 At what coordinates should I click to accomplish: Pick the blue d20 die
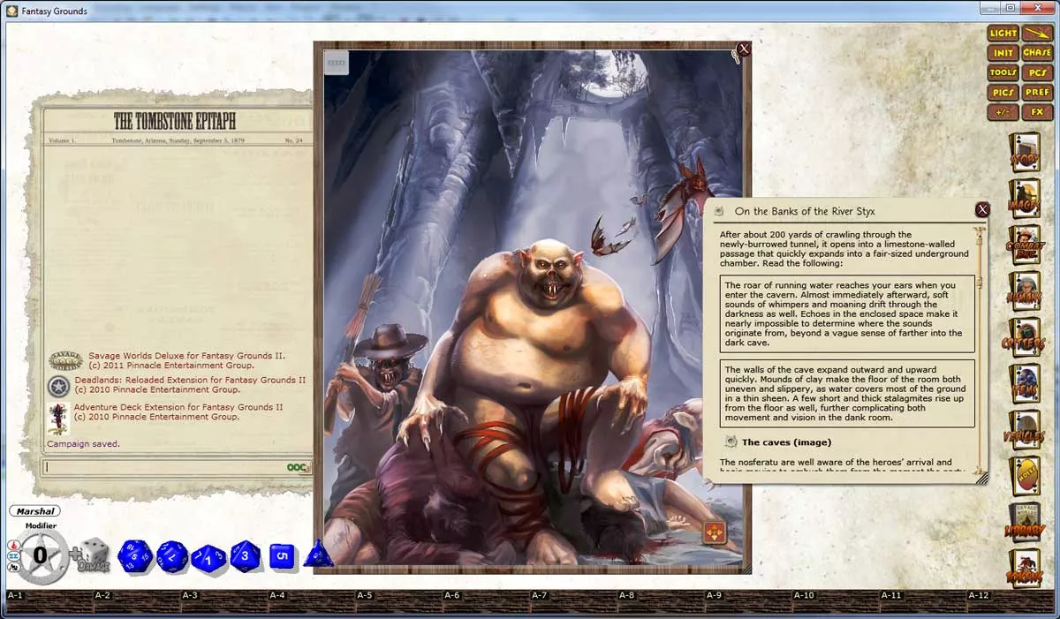pyautogui.click(x=135, y=556)
